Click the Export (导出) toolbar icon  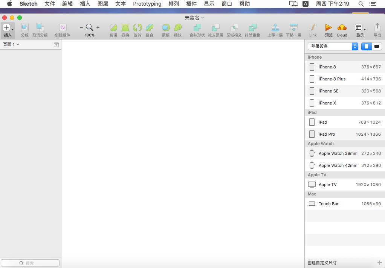point(377,27)
